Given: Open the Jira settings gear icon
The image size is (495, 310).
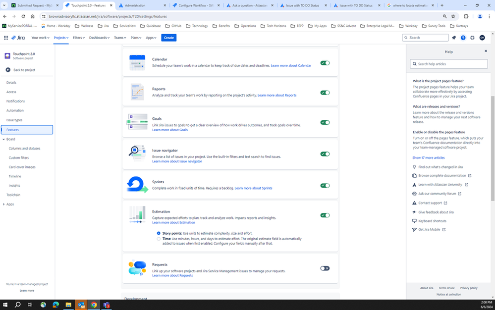Looking at the screenshot, I should (472, 38).
